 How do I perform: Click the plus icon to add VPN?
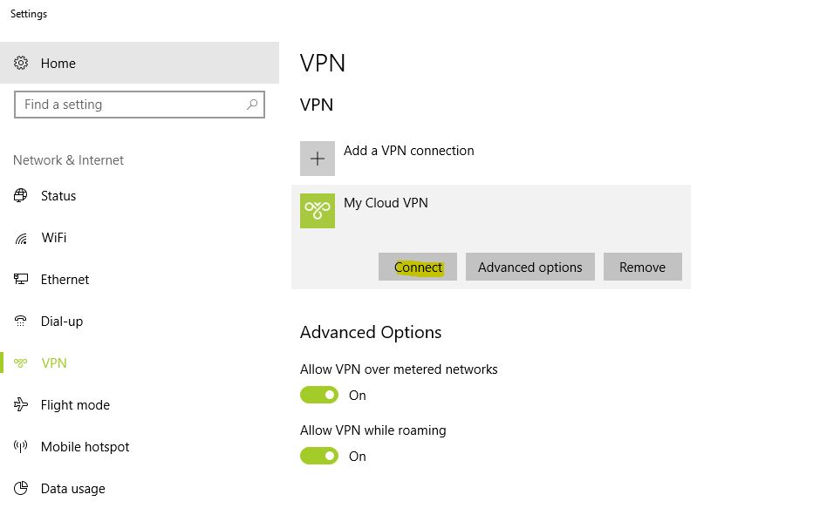[x=318, y=159]
